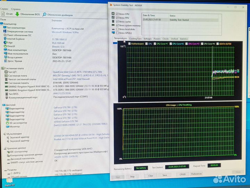The width and height of the screenshot is (250, 188).
Task: Click the 21:07:49 time marker on graph
Action: pos(208,97)
